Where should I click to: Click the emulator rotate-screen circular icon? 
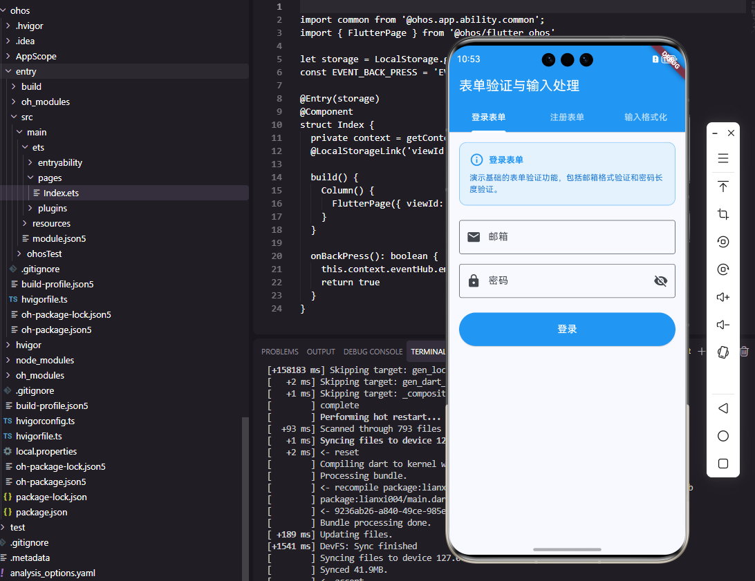tap(723, 241)
